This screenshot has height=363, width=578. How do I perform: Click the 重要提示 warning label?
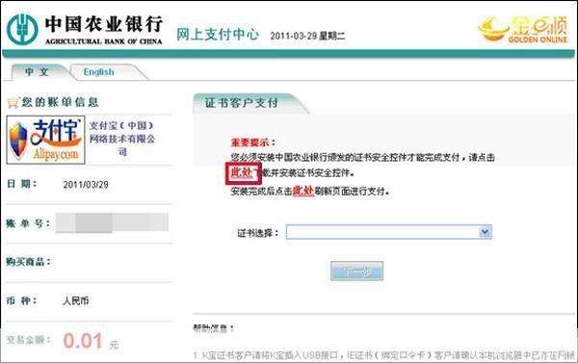coord(252,143)
